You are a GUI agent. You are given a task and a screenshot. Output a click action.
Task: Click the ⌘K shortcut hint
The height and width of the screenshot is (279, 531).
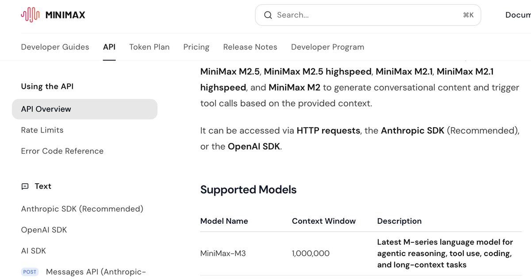(468, 15)
